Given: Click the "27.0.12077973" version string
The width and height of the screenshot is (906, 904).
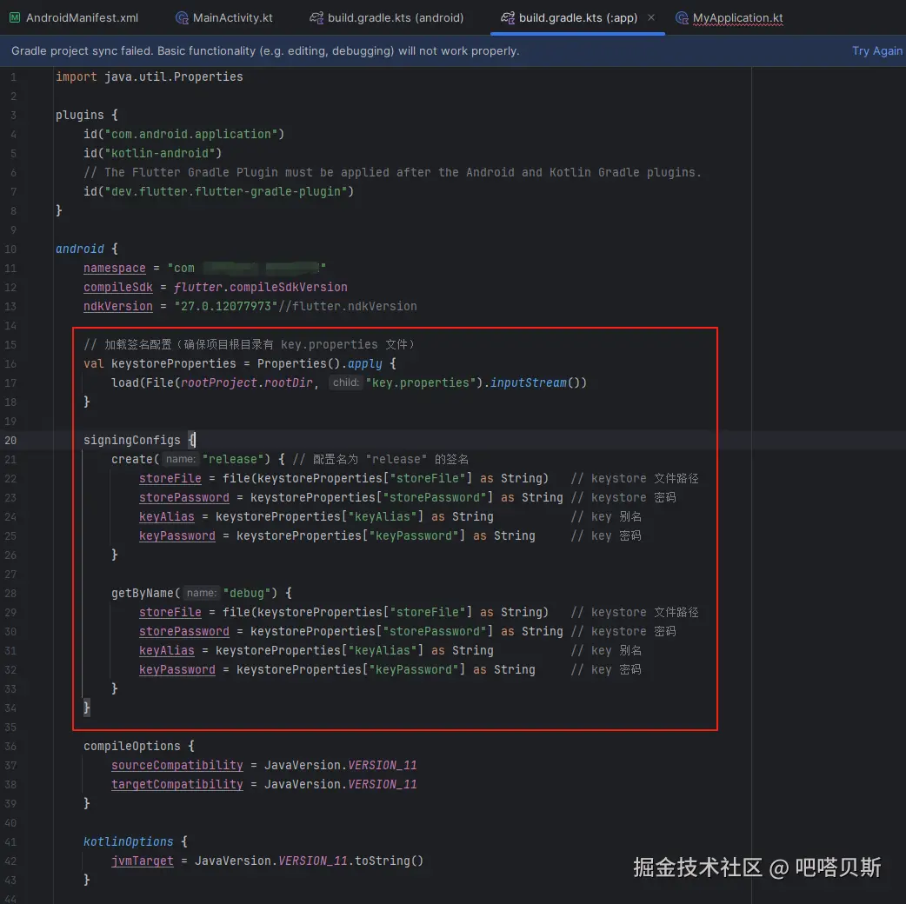Looking at the screenshot, I should tap(226, 306).
